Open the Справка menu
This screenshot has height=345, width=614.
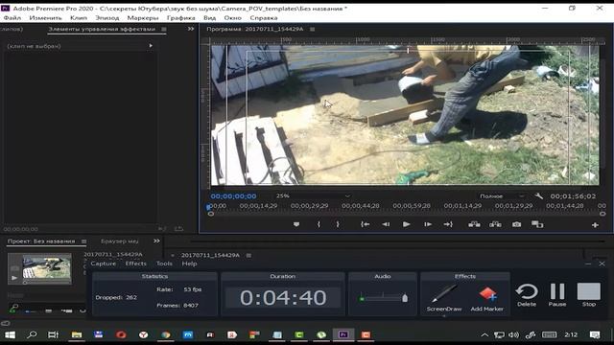tap(264, 18)
